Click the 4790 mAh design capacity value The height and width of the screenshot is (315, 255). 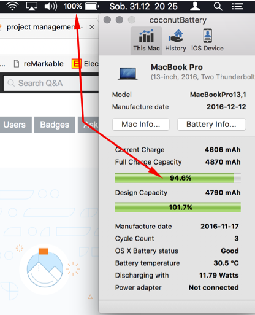coord(223,193)
